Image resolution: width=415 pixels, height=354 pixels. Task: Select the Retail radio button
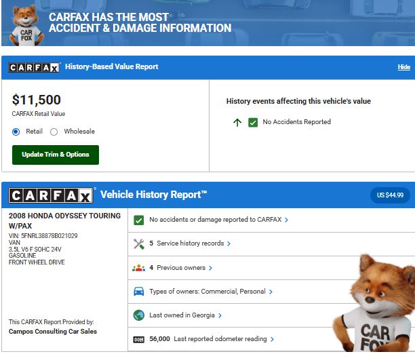tap(16, 132)
